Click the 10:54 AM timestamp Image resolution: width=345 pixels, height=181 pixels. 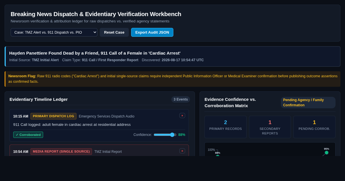tap(21, 152)
